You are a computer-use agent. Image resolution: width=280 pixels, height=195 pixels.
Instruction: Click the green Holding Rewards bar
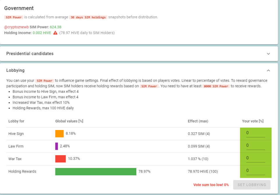click(96, 171)
